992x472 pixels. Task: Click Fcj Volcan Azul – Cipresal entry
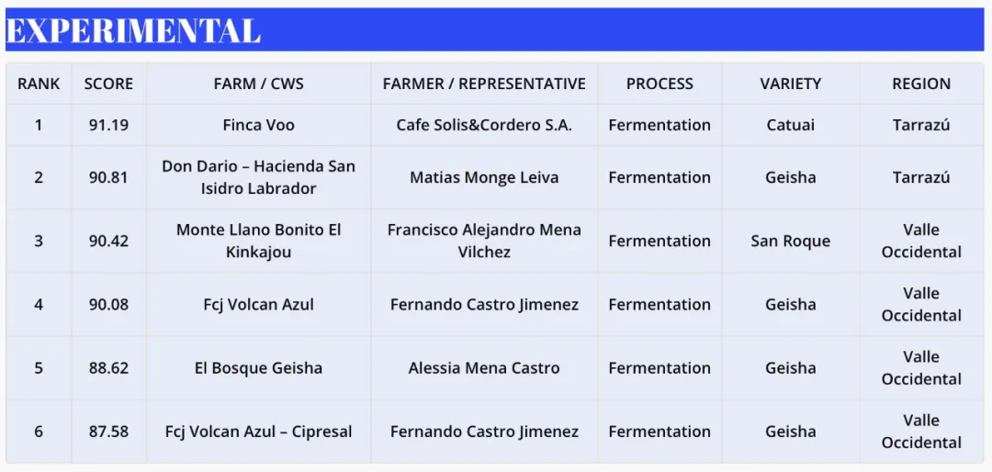pyautogui.click(x=259, y=432)
